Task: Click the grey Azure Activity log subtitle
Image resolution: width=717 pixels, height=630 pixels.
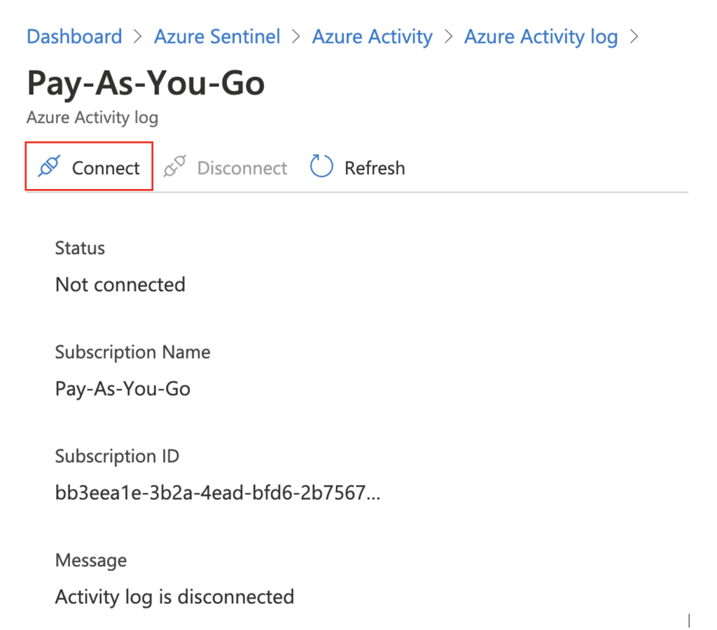Action: pos(92,118)
